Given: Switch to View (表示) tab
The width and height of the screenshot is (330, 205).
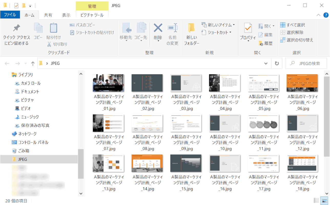Looking at the screenshot, I should tap(66, 15).
